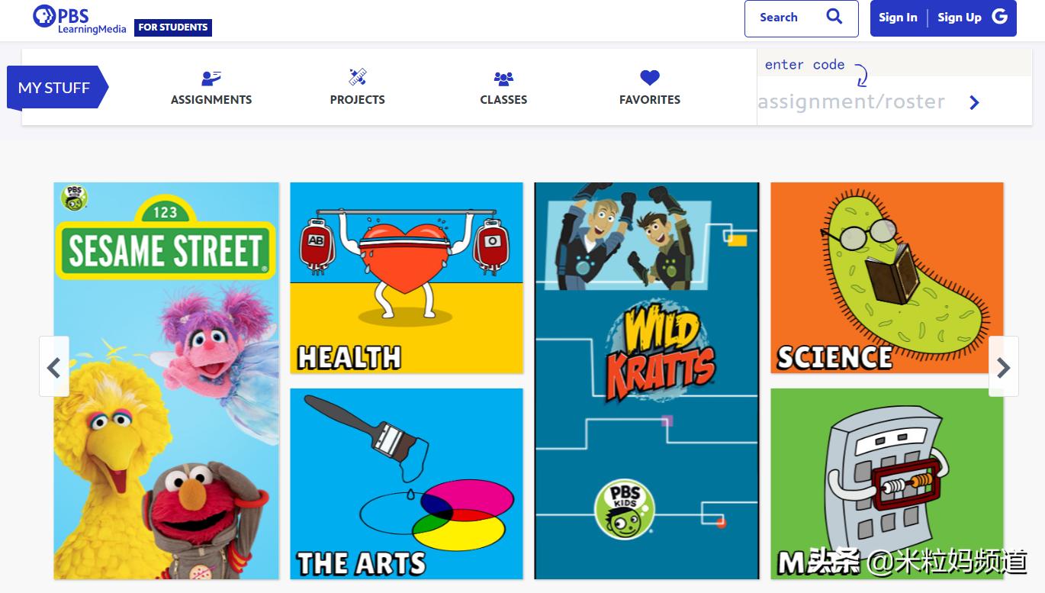Open The Arts topic tile
Image resolution: width=1045 pixels, height=593 pixels.
point(407,484)
